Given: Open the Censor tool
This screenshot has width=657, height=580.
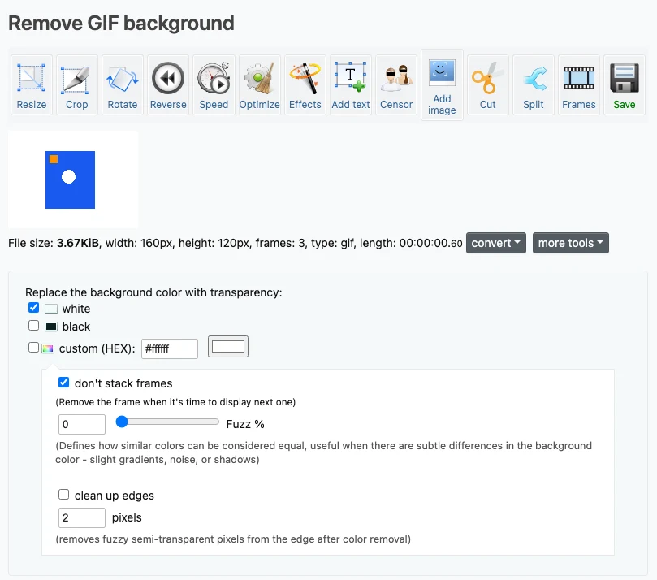Looking at the screenshot, I should point(396,85).
